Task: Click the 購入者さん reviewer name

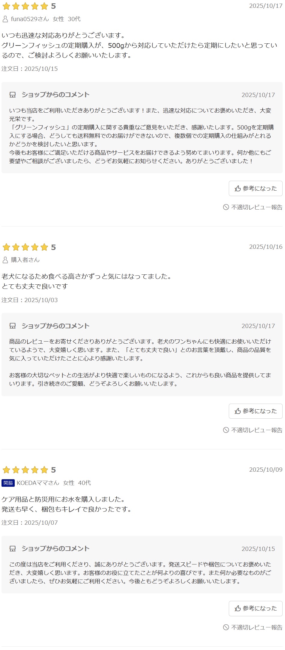Action: (x=25, y=260)
